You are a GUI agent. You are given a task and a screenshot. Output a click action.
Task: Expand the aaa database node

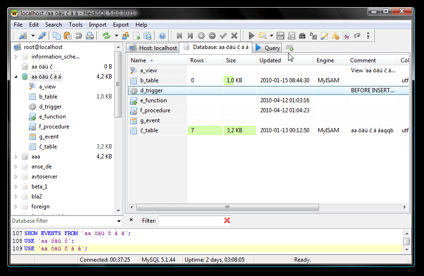[x=16, y=157]
